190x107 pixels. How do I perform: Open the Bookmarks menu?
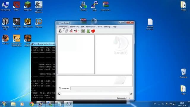(x=74, y=27)
